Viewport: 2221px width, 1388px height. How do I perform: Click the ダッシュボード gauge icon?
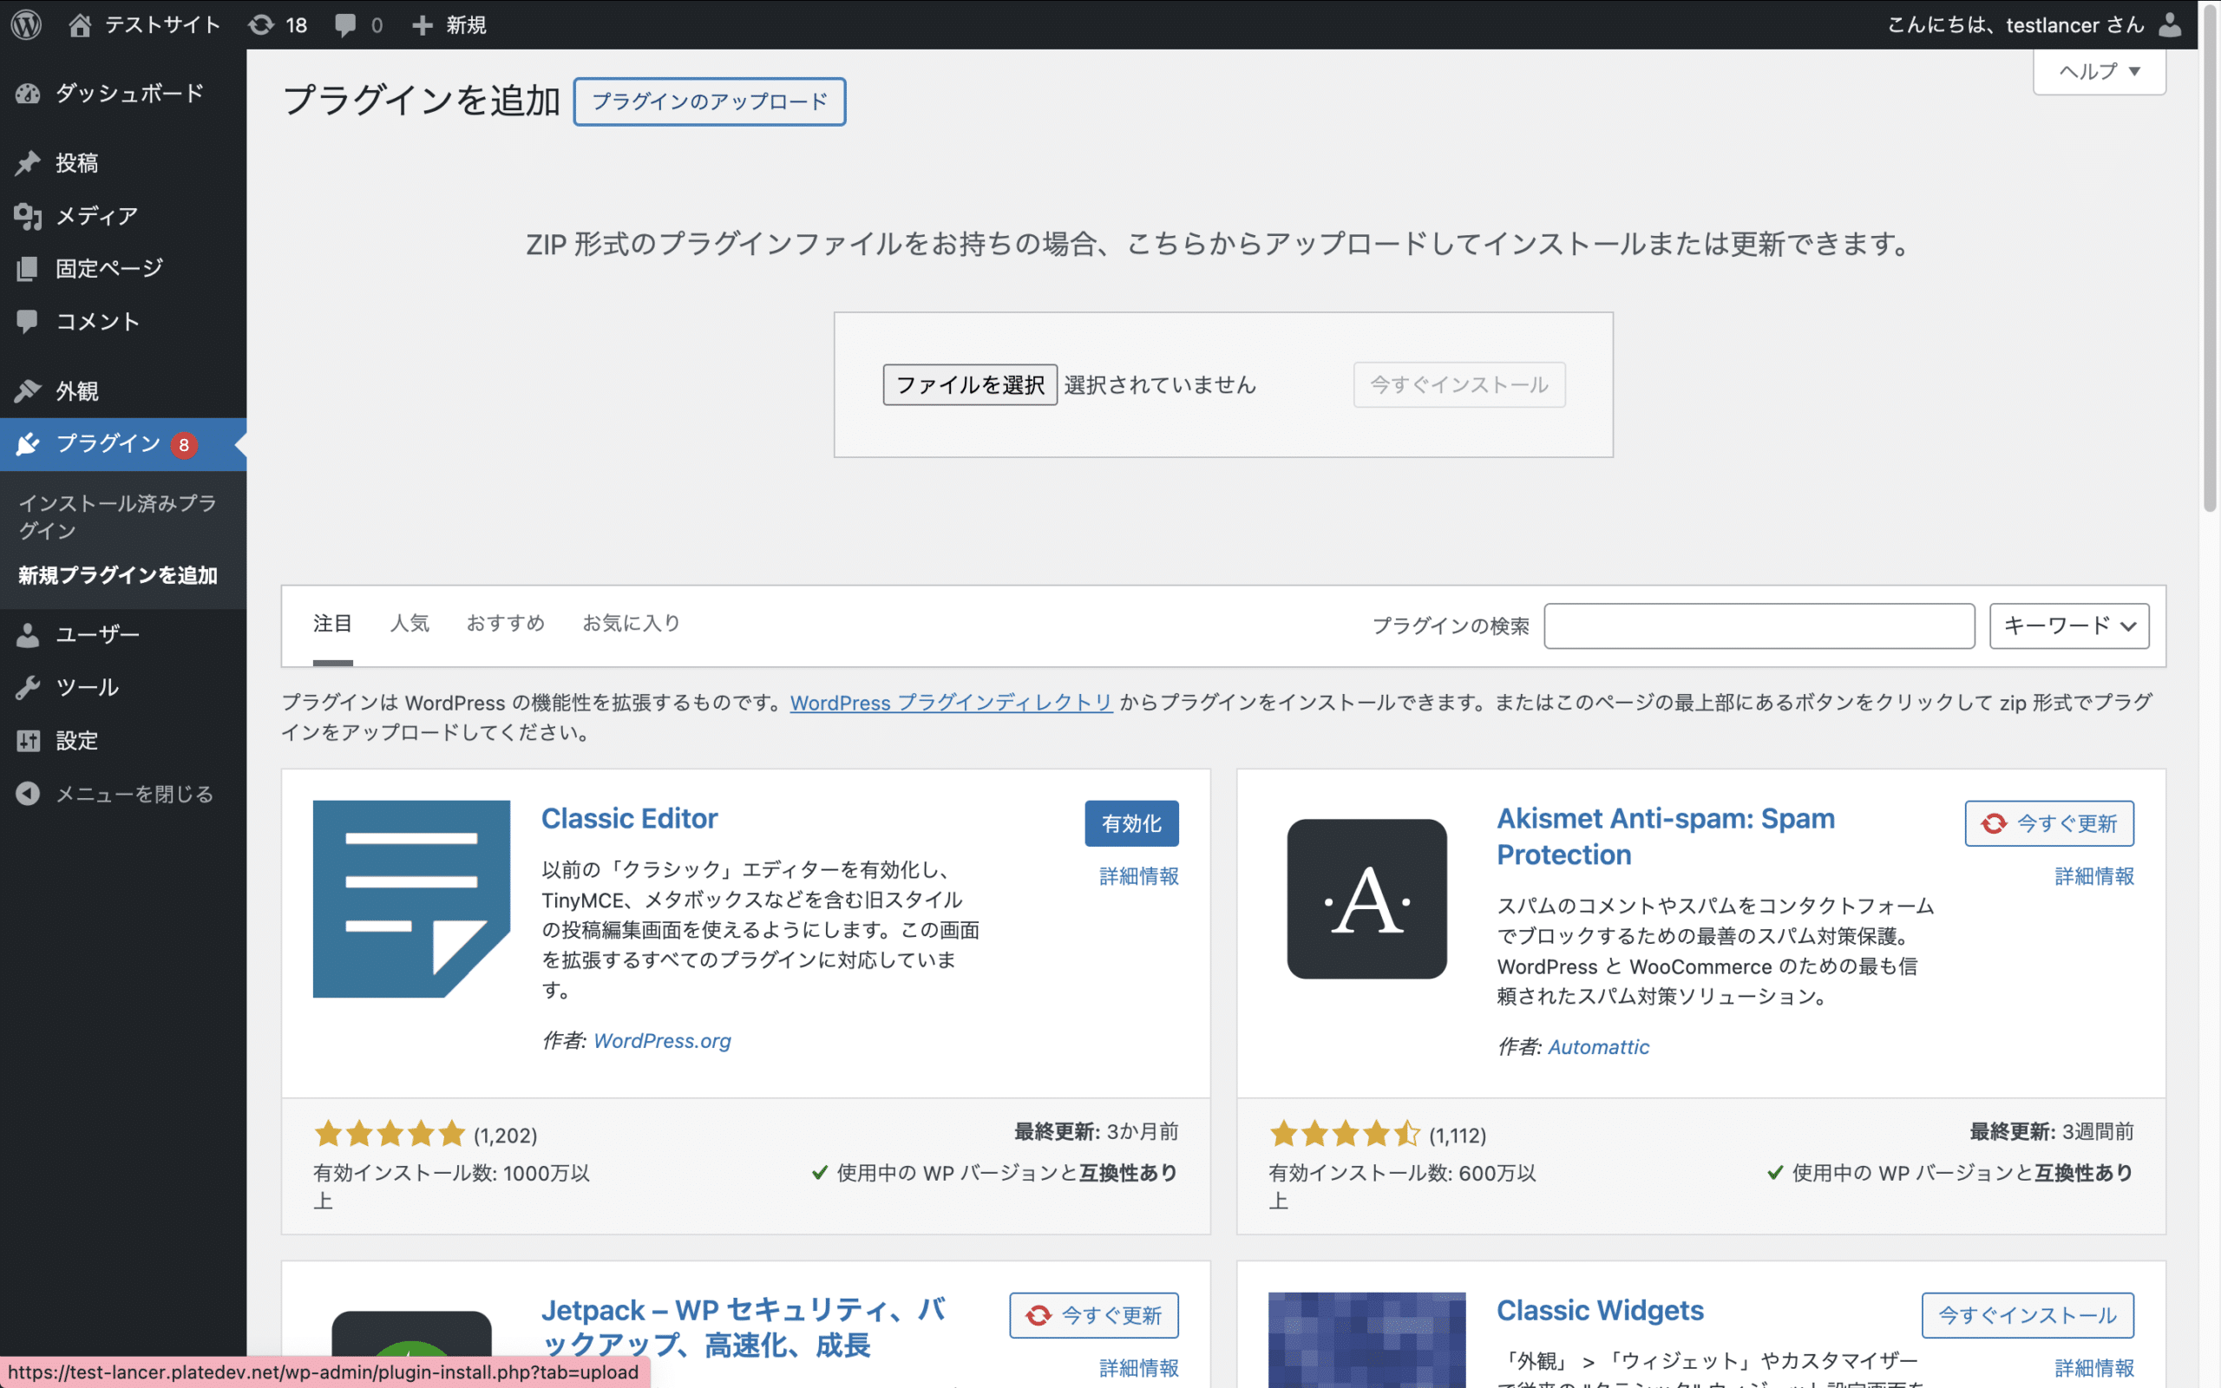(x=28, y=94)
